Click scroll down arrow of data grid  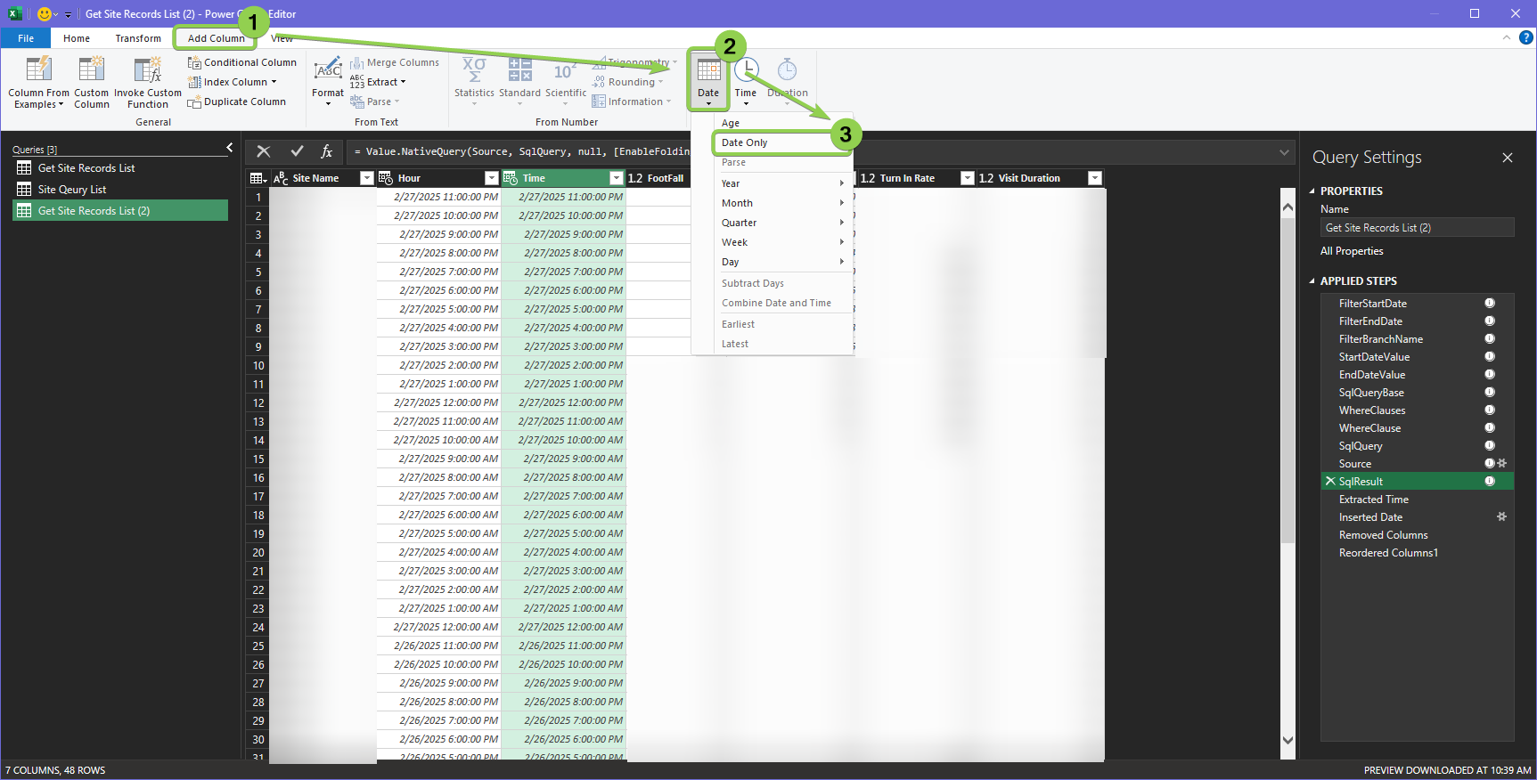click(x=1288, y=740)
